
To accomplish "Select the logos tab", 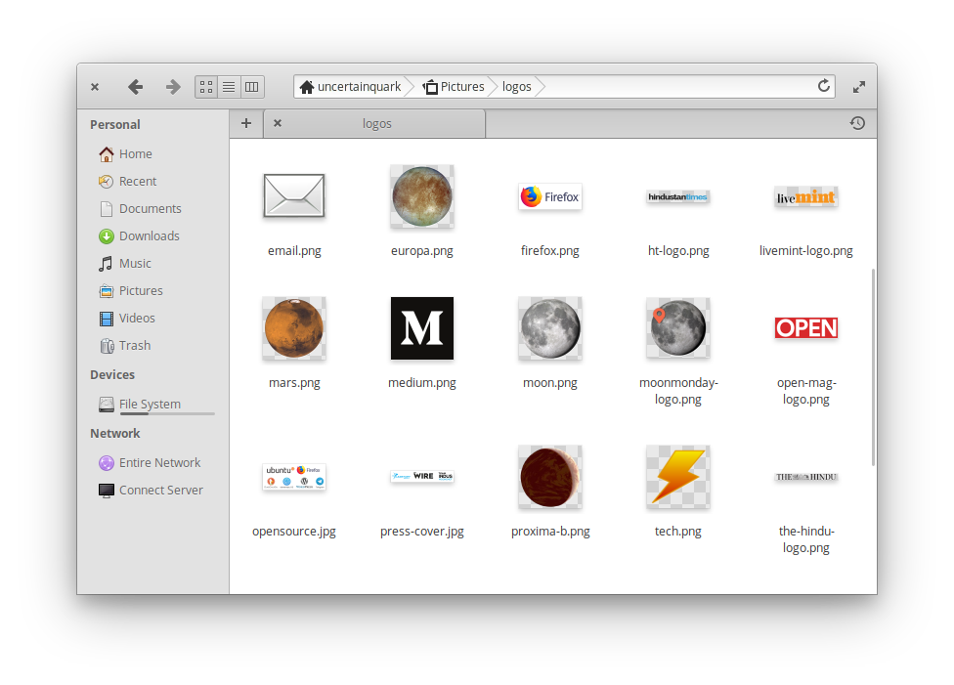I will coord(374,123).
